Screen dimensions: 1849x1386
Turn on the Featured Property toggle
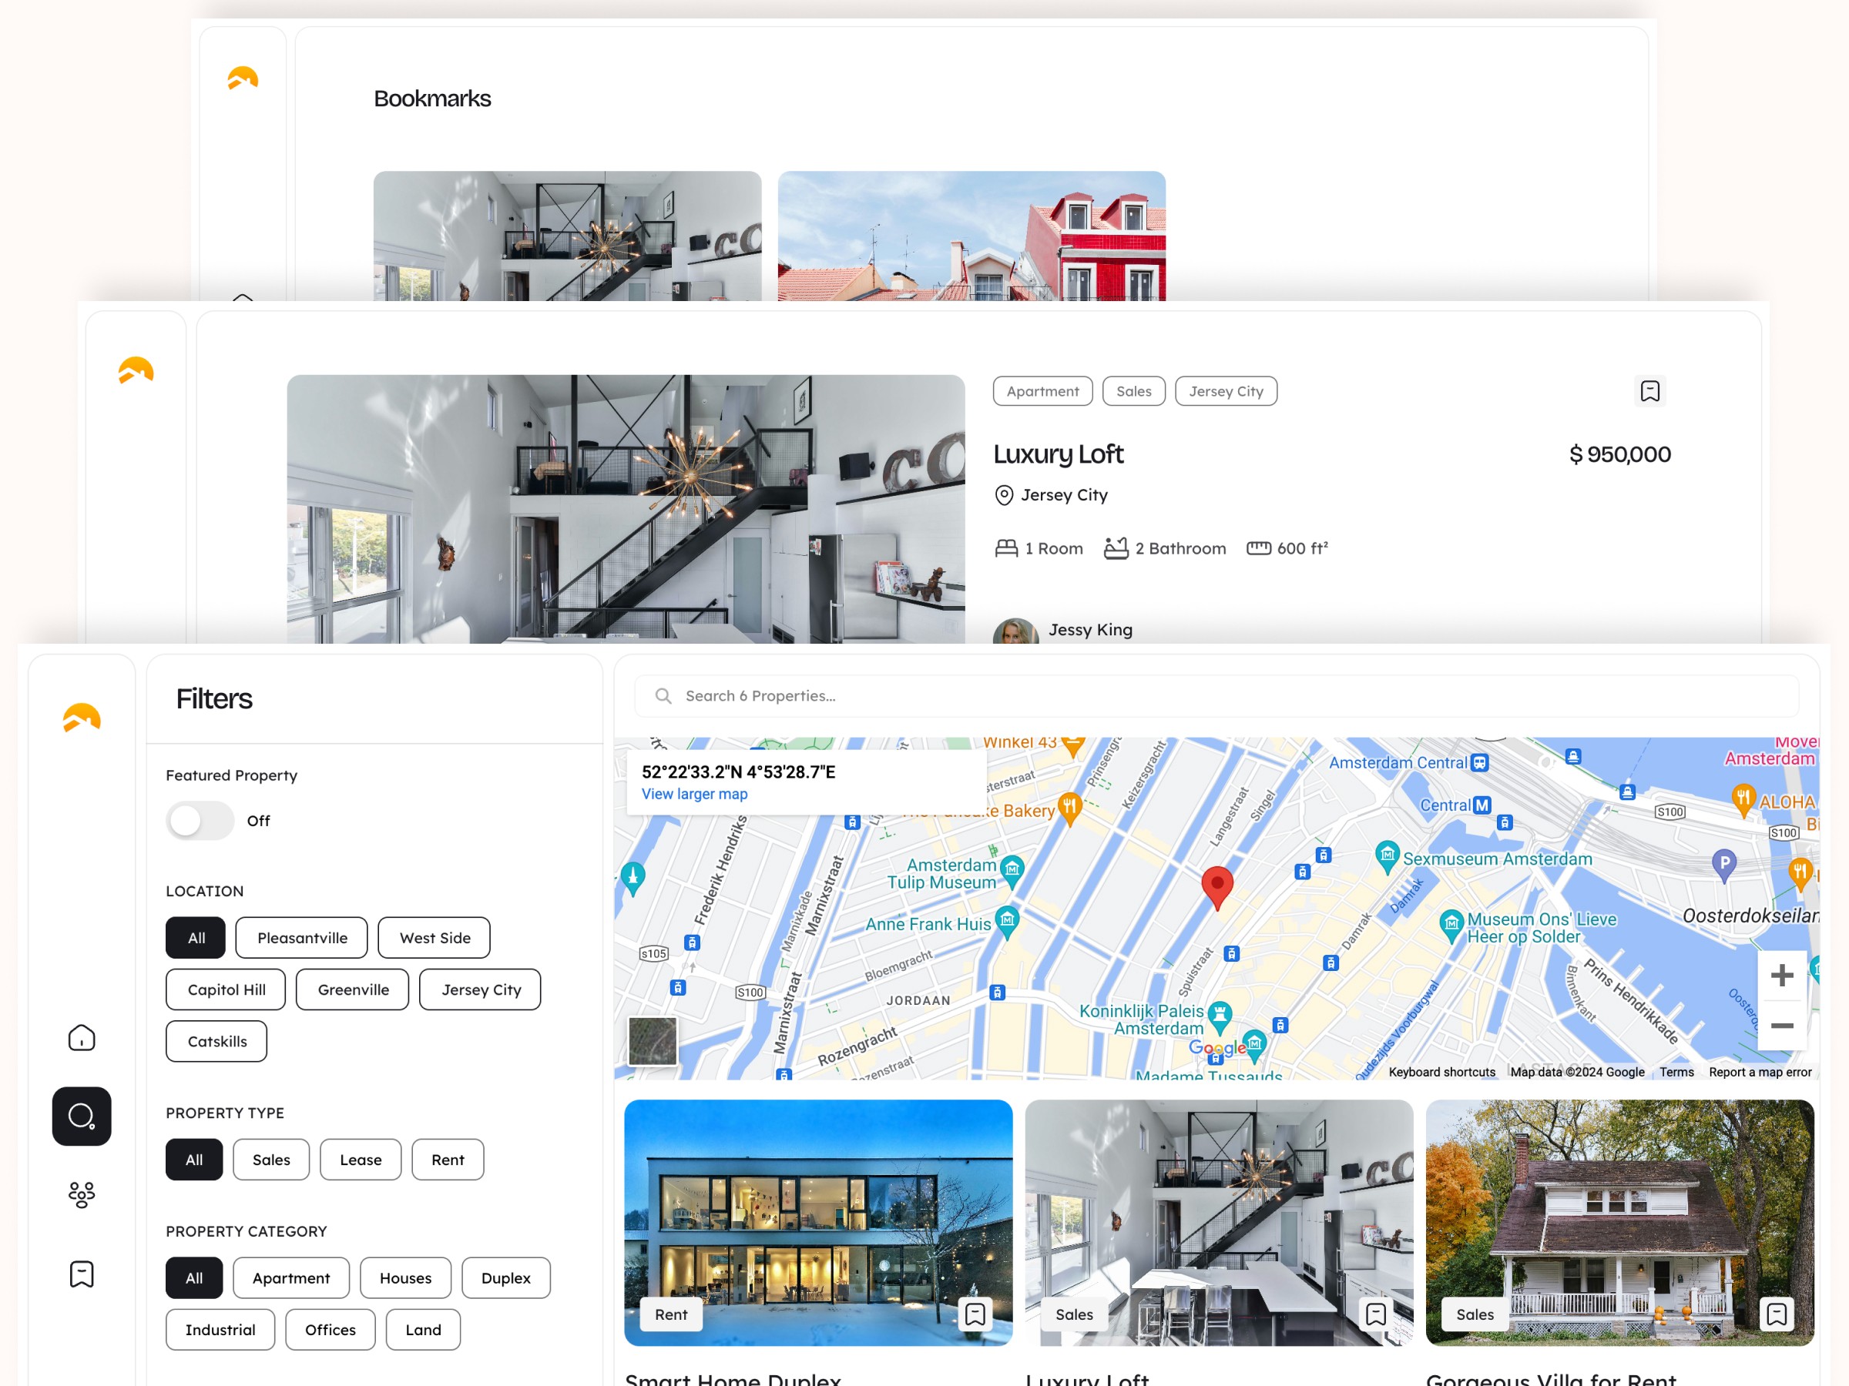(x=200, y=820)
